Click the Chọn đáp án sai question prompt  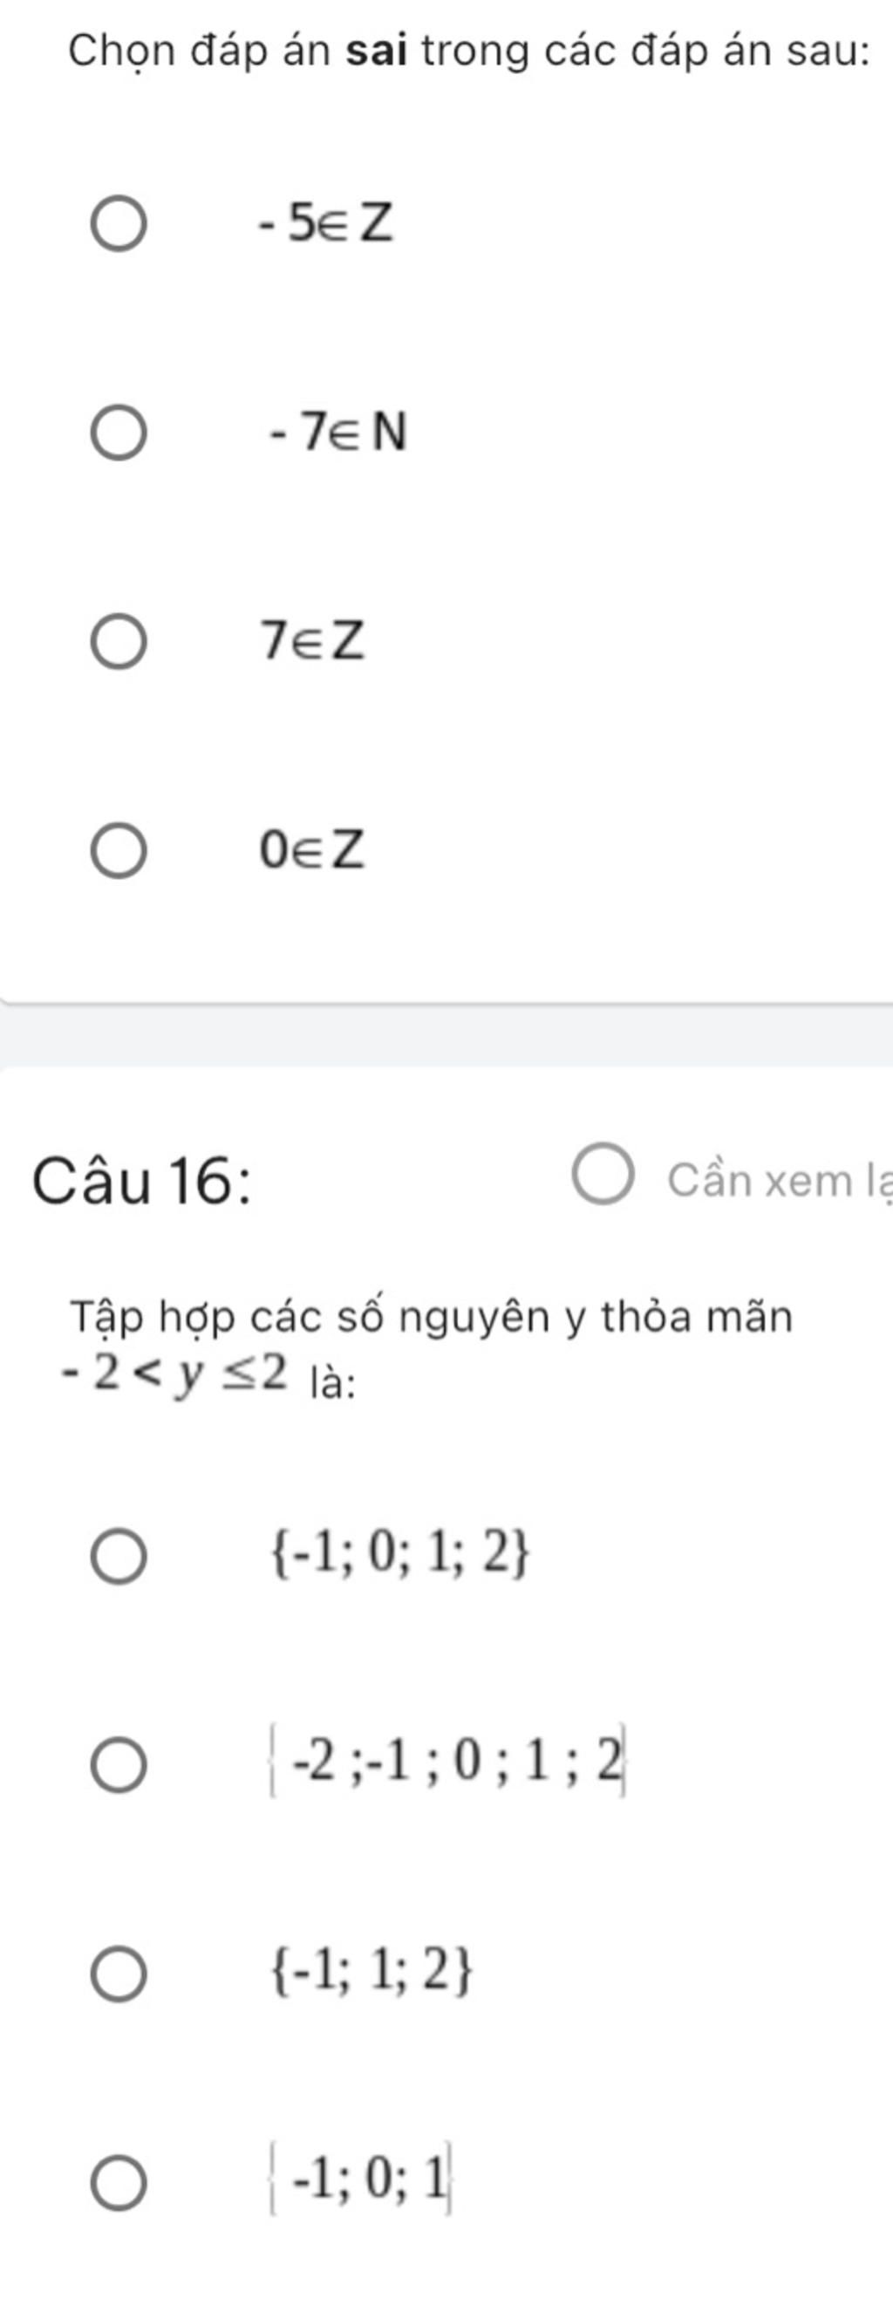pyautogui.click(x=469, y=52)
